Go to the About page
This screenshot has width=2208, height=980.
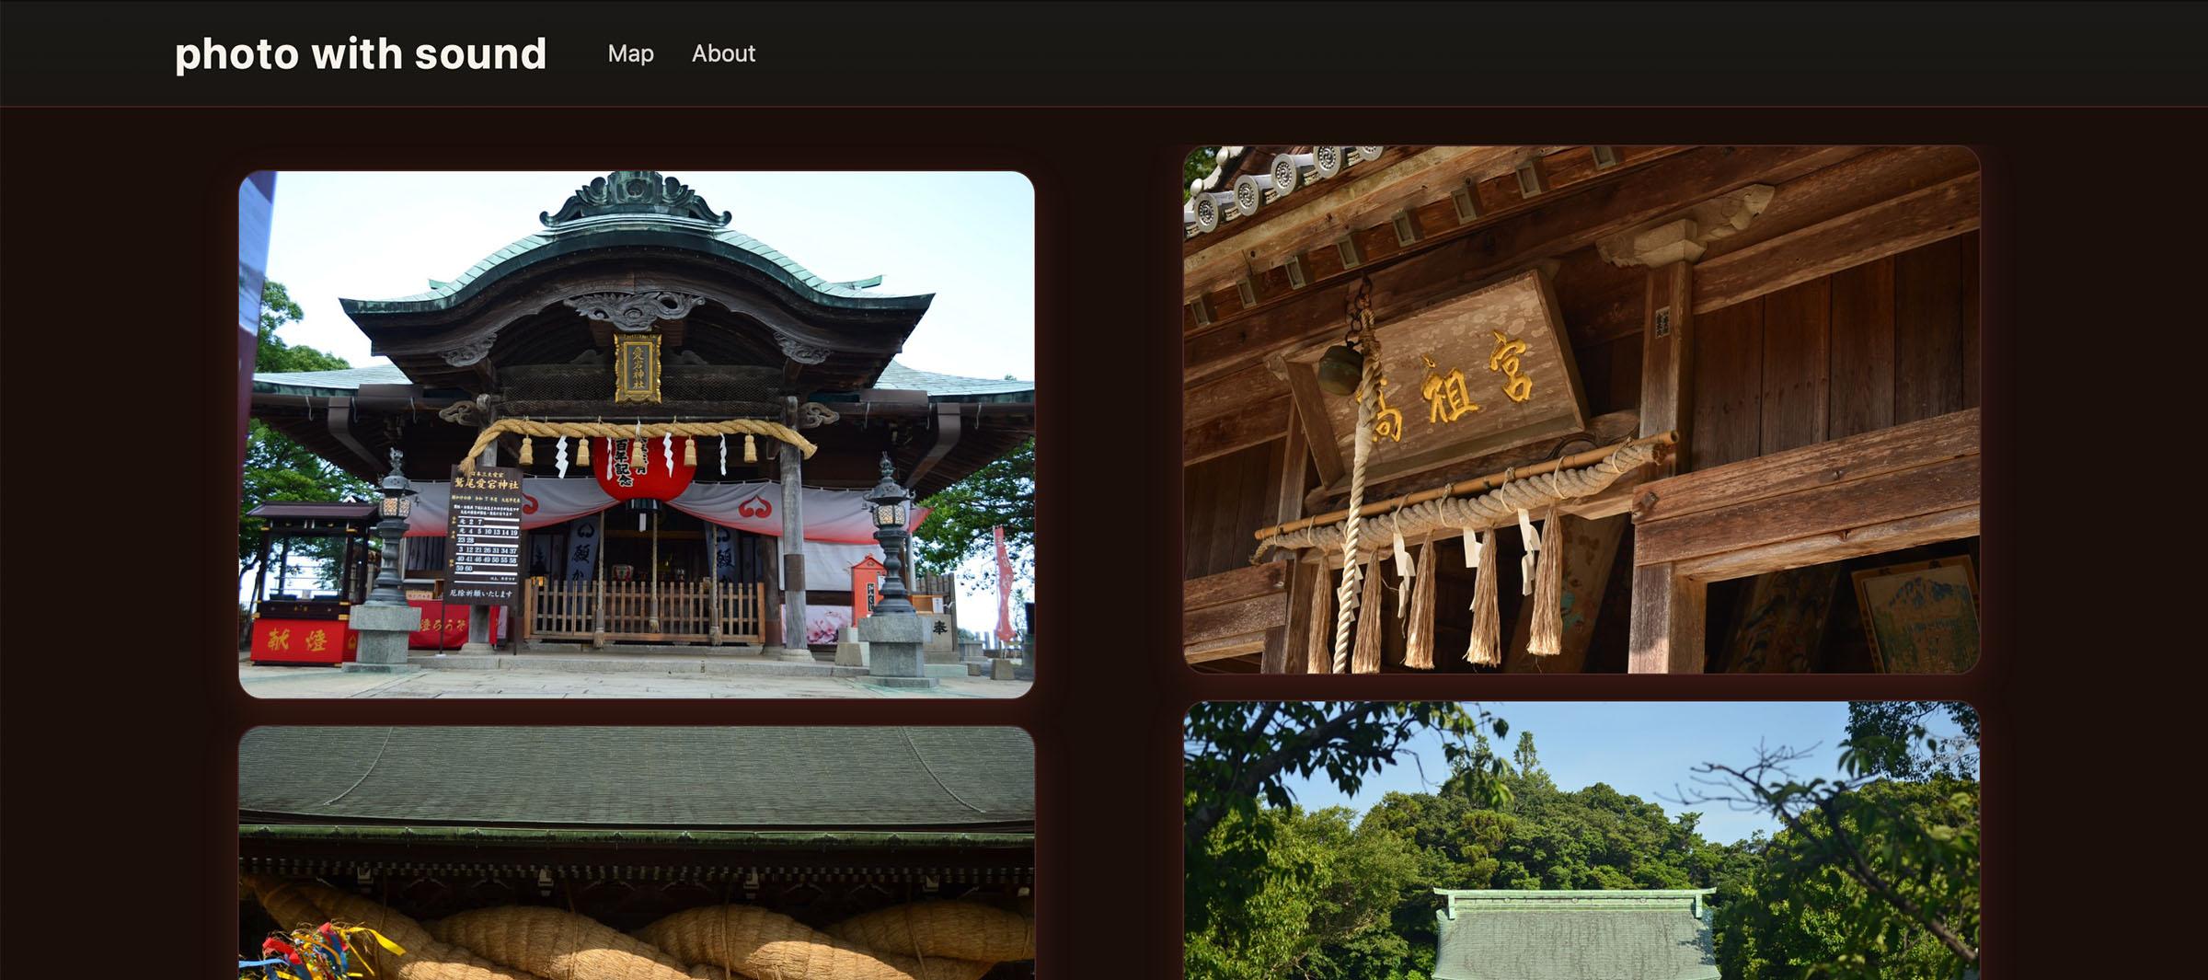(x=723, y=53)
